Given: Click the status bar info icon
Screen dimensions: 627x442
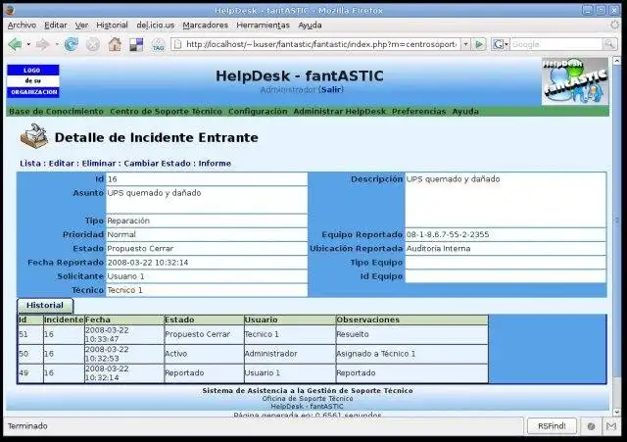Looking at the screenshot, I should pyautogui.click(x=591, y=426).
